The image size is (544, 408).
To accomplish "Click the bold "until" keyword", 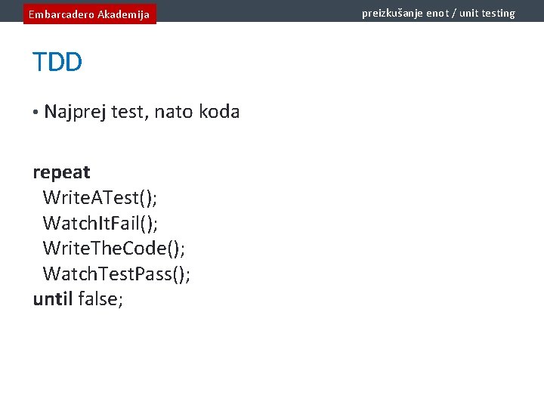I will coord(53,299).
